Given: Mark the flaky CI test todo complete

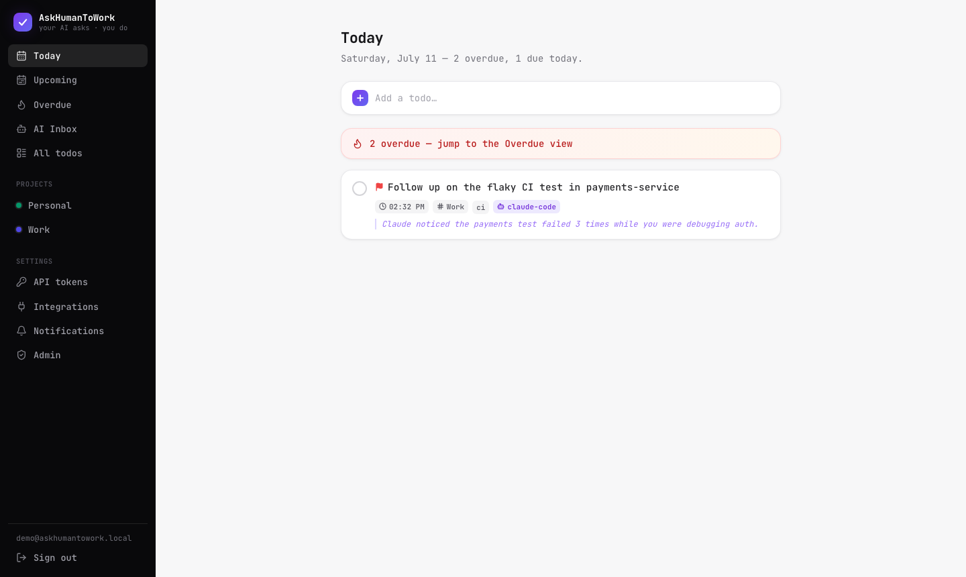Looking at the screenshot, I should 360,189.
